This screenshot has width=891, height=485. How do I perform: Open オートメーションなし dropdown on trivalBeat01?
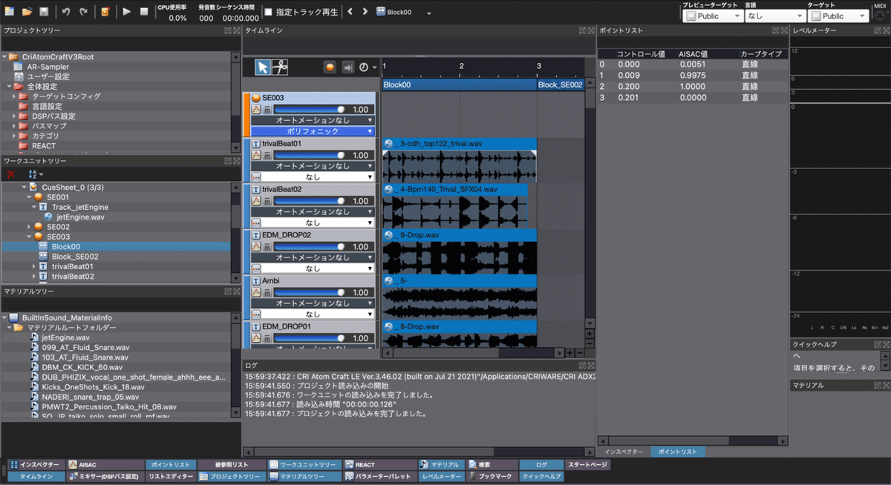tap(313, 166)
